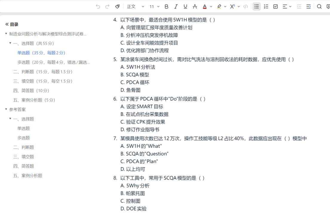Click the document title 制造业问题分析与解决模型综合测评试卷
This screenshot has height=217, width=330.
(48, 34)
